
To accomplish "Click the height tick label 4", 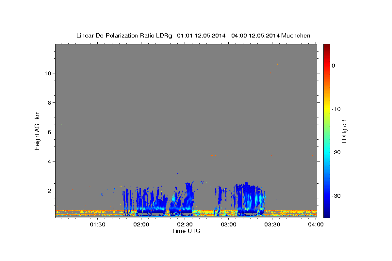I will [x=50, y=161].
